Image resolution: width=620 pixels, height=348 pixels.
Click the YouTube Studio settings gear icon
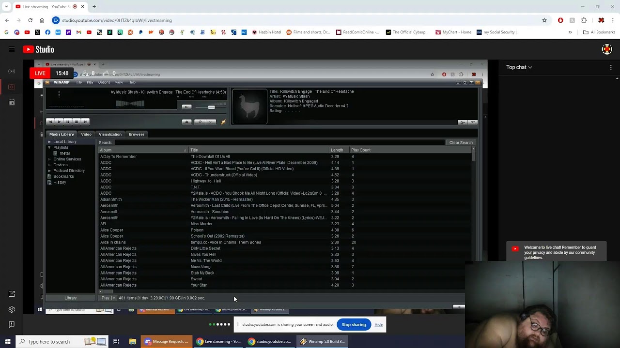point(12,309)
